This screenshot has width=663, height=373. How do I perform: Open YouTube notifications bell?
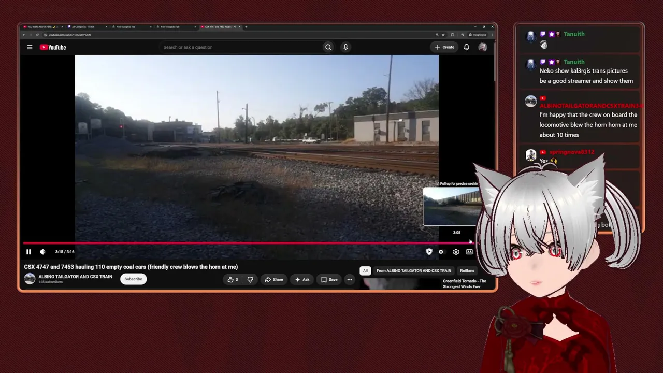coord(466,47)
